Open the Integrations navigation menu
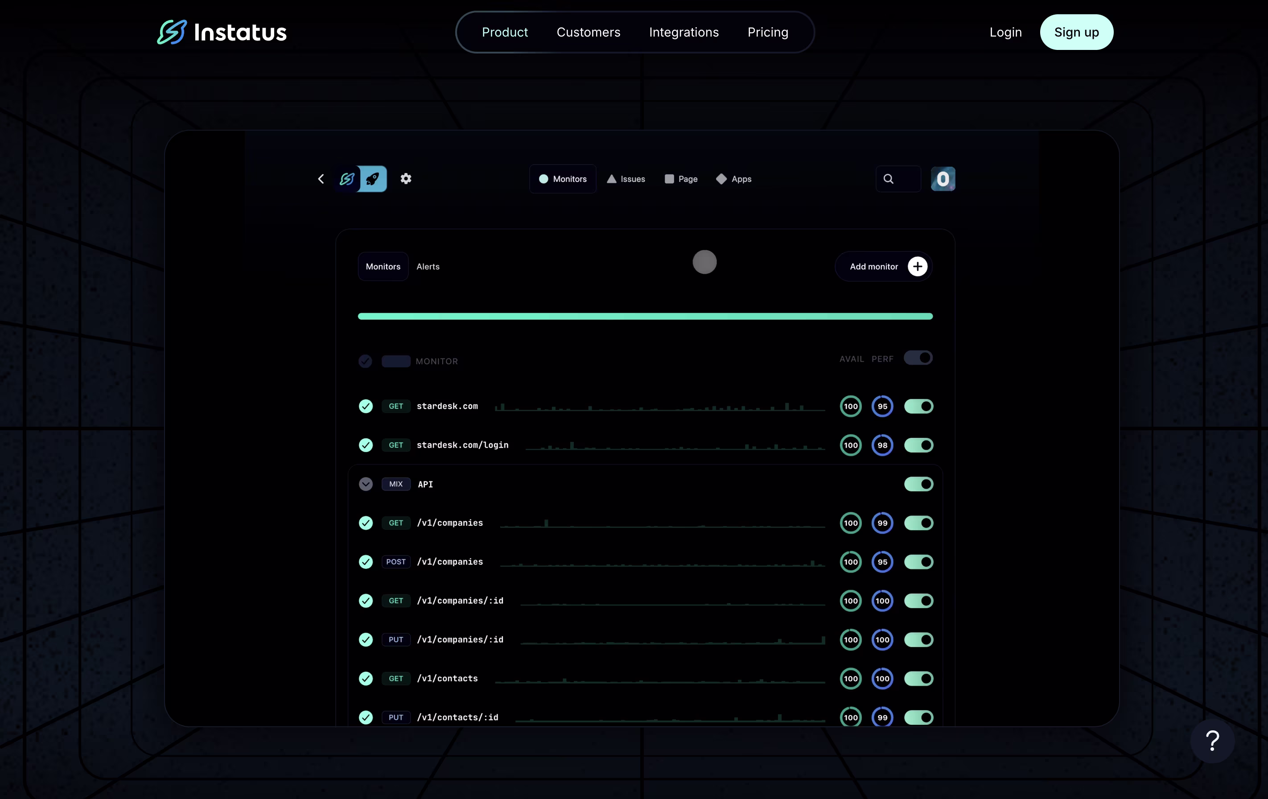This screenshot has height=799, width=1268. (683, 32)
